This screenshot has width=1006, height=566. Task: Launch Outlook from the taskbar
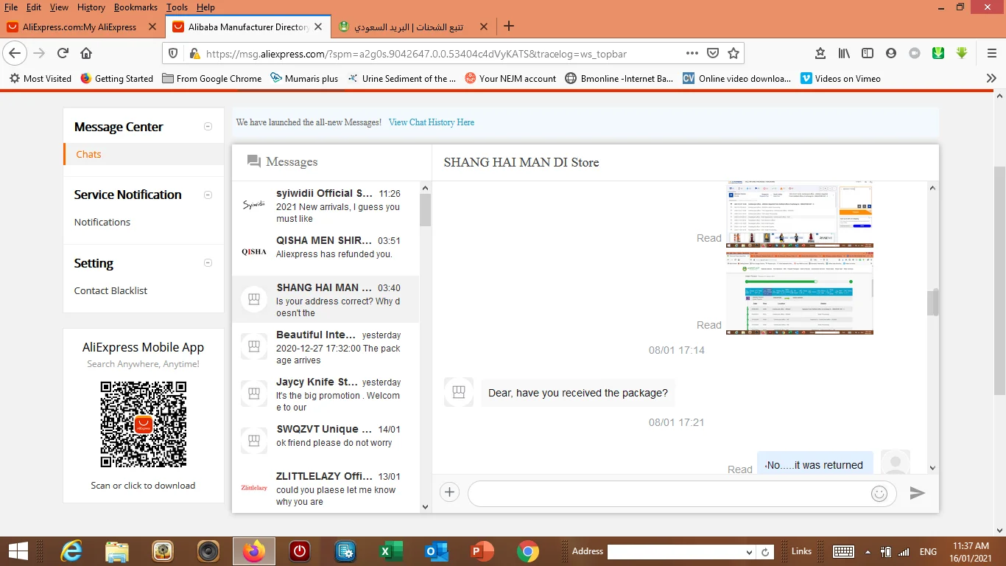(x=437, y=551)
